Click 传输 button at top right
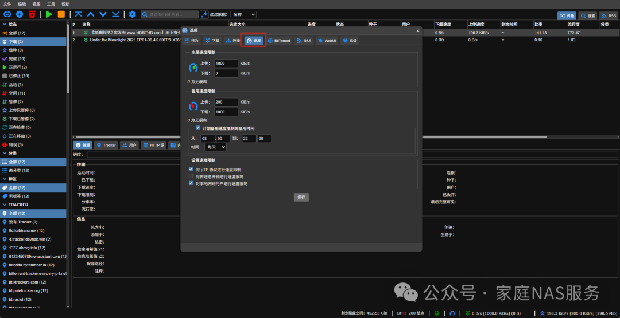 567,16
